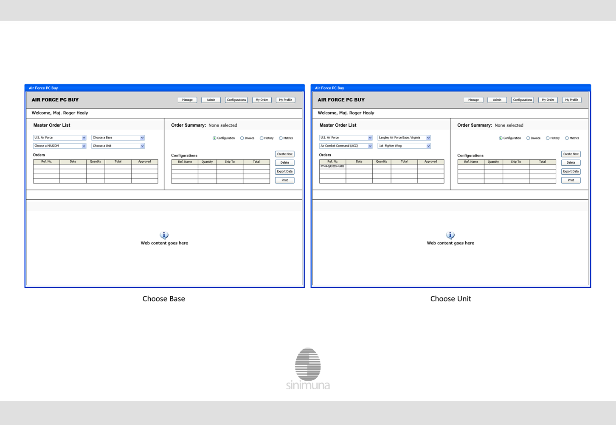Click Admin in Choose Base window

tap(211, 100)
